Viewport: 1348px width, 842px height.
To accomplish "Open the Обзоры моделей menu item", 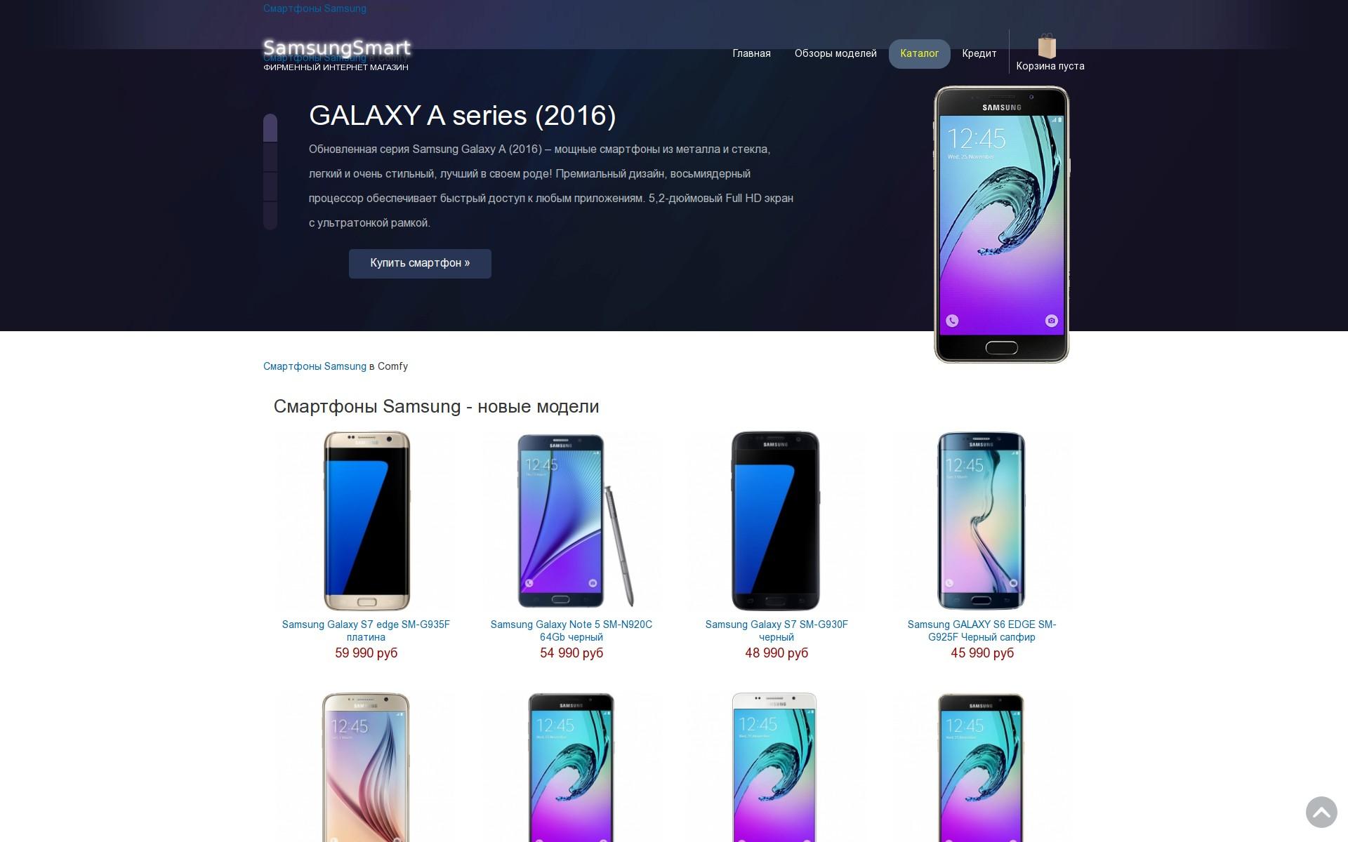I will [835, 54].
